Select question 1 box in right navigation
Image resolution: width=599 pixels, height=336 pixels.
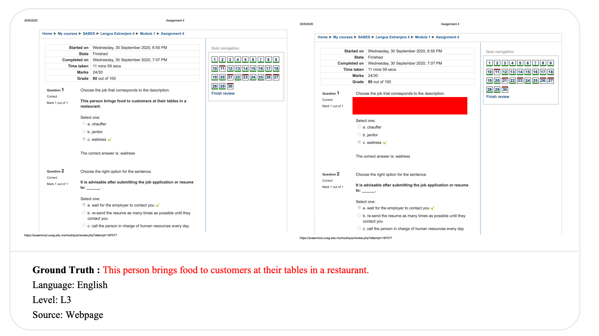tap(489, 63)
